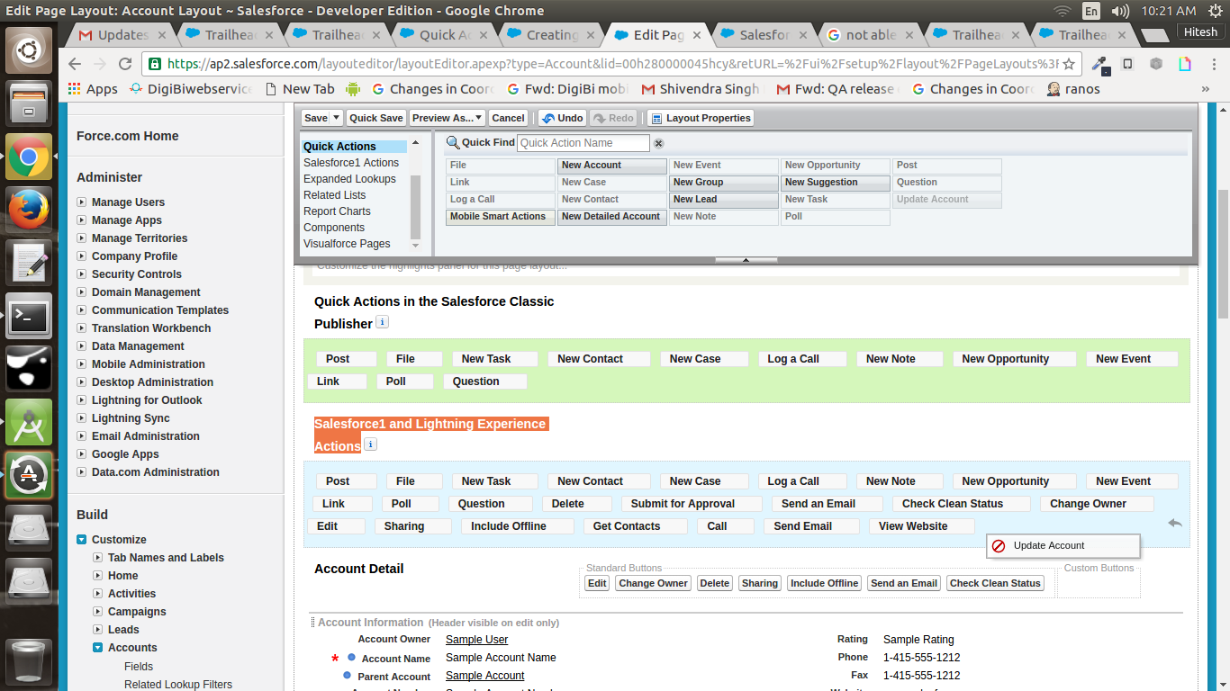Viewport: 1230px width, 691px height.
Task: Click the Undo button in layout toolbar
Action: pos(562,118)
